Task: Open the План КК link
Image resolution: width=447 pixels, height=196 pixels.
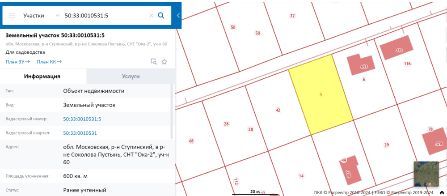Action: click(49, 62)
